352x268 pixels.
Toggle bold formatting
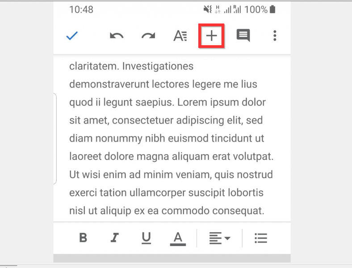click(x=83, y=238)
